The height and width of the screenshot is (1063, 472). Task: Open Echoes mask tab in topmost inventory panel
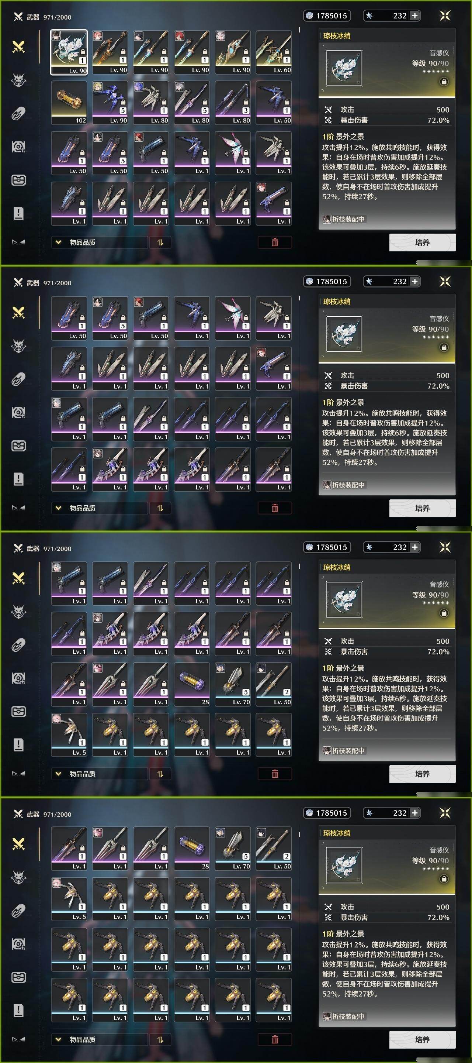(18, 80)
